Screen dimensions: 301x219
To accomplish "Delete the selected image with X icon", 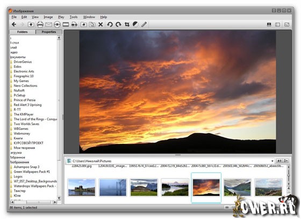I will coord(101,24).
